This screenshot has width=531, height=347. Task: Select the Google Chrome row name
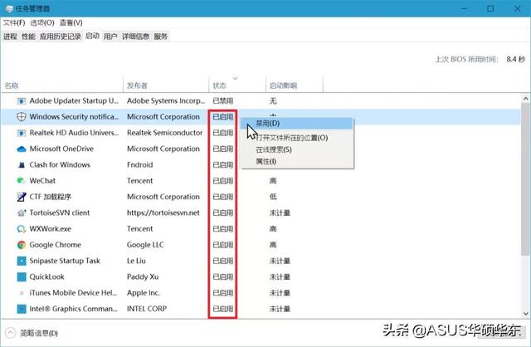point(56,245)
